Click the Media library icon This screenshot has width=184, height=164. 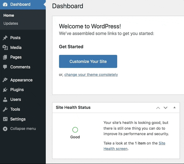point(5,48)
